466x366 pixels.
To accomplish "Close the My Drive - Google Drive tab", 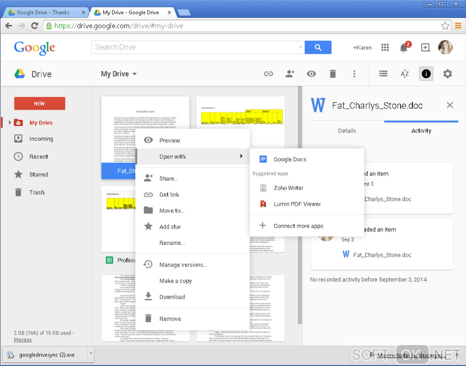I will point(169,12).
